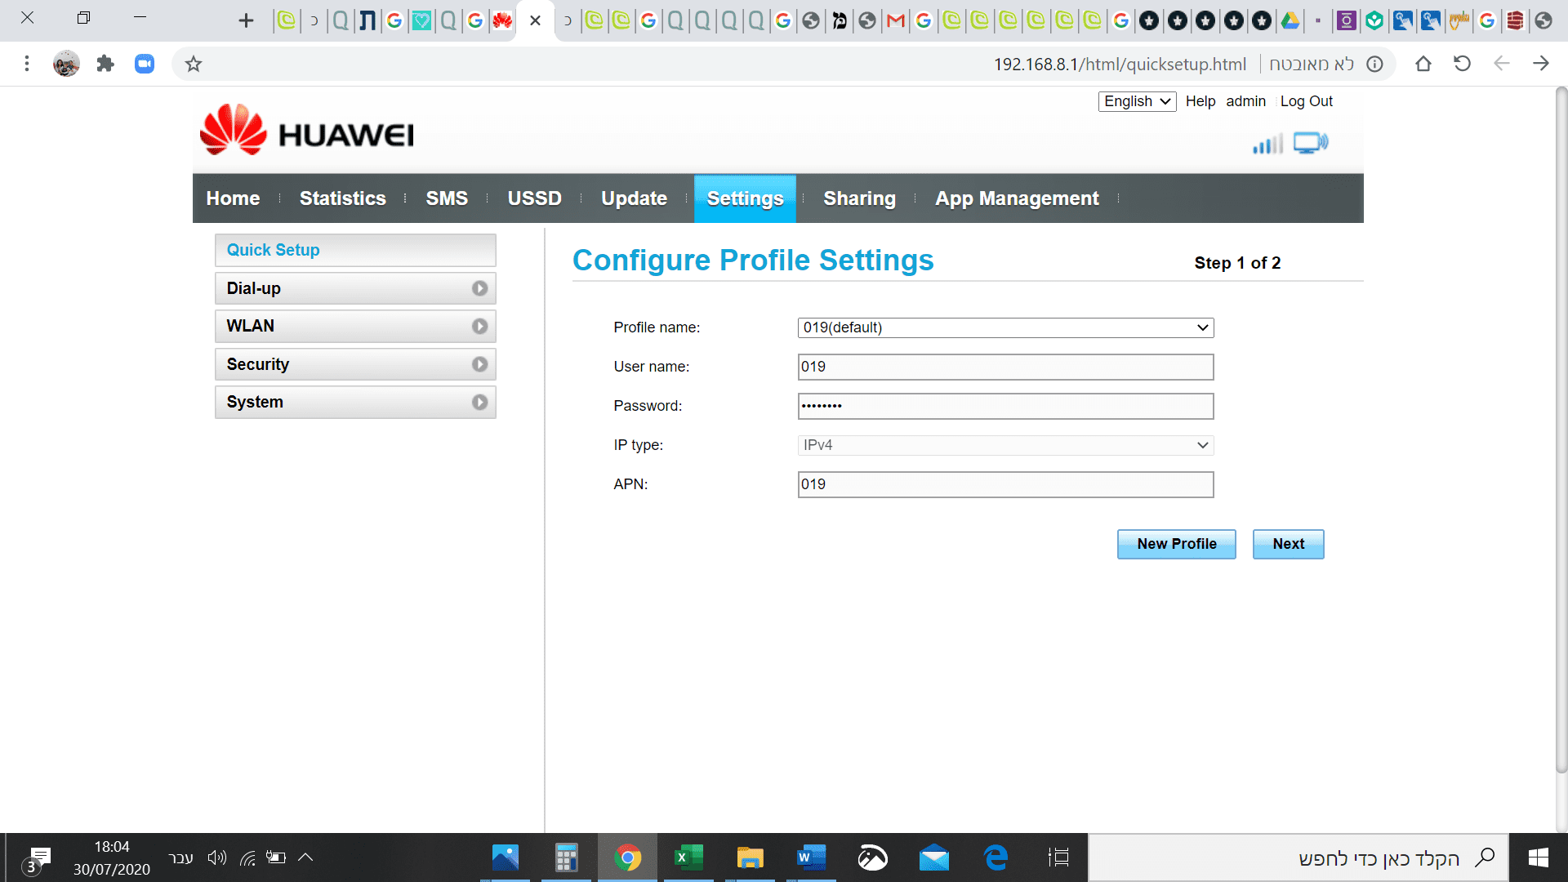Click the New Profile button

click(1176, 544)
